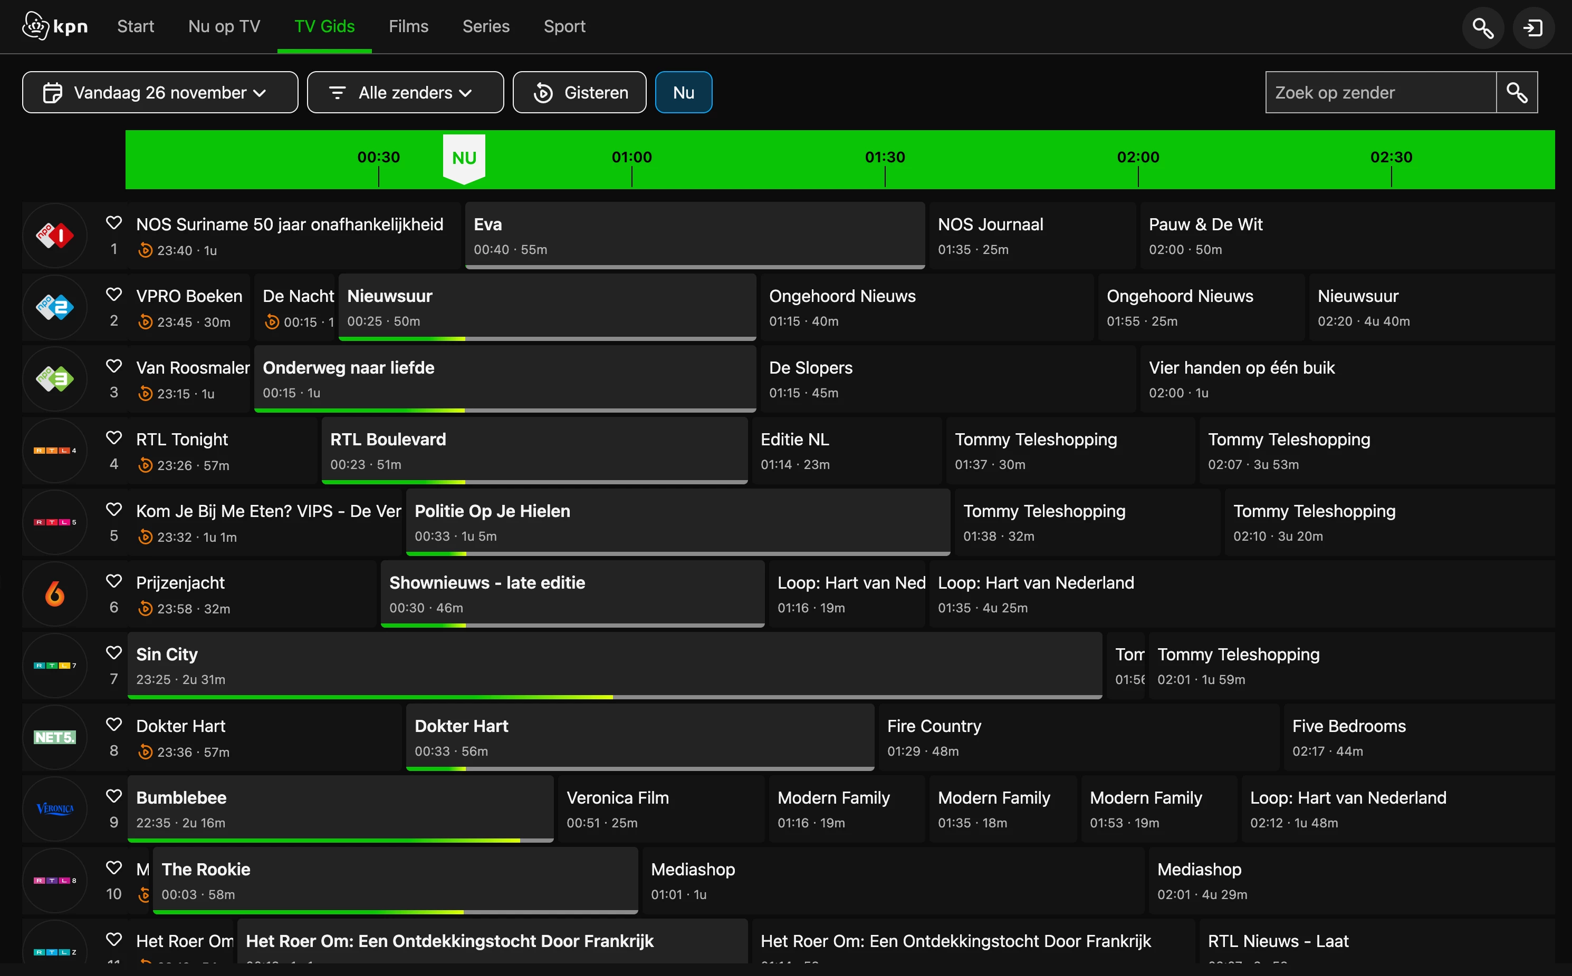Switch to the Films tab
Screen dimensions: 1572x976
408,26
